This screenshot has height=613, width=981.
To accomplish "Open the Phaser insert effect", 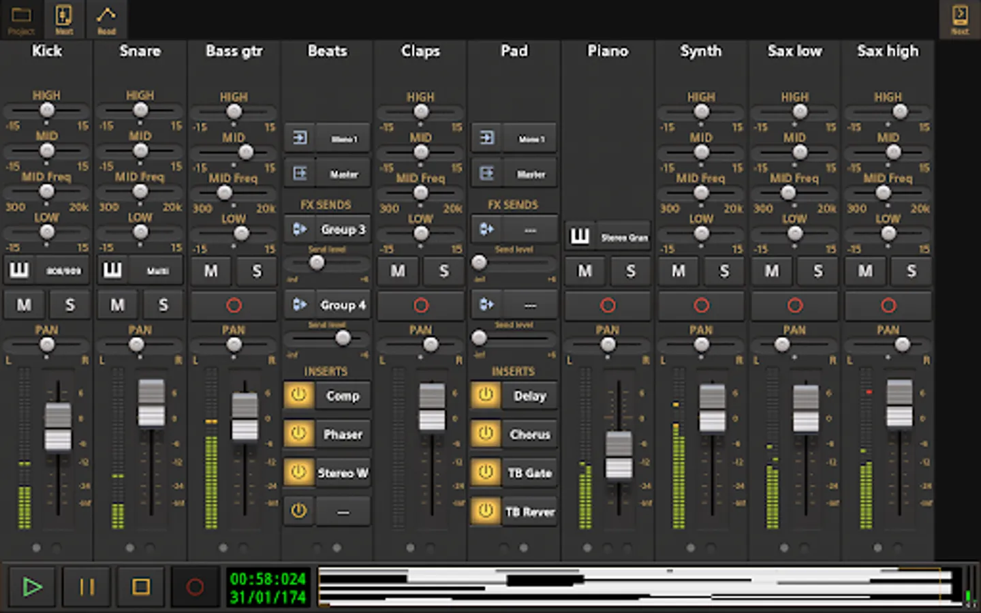I will (343, 433).
